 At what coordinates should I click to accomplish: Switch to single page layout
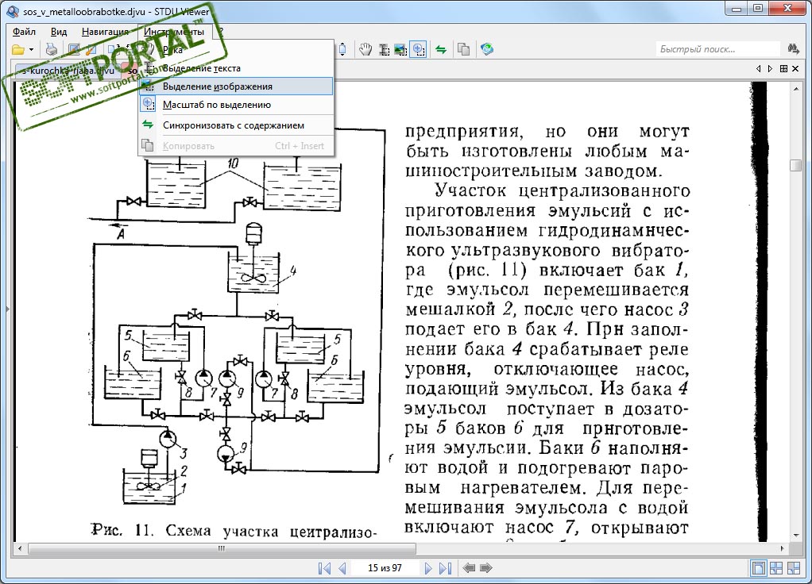tap(758, 568)
